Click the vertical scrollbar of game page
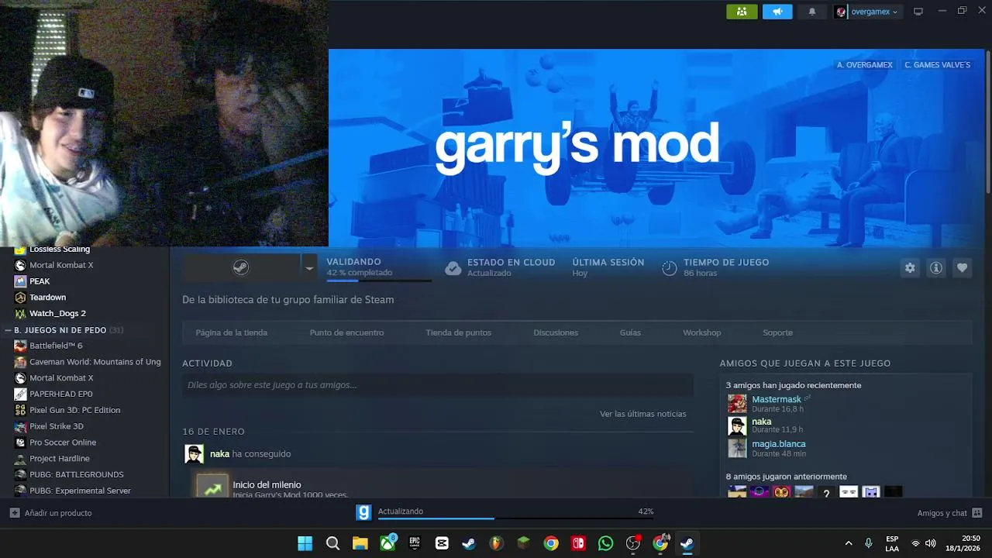Image resolution: width=992 pixels, height=558 pixels. click(988, 124)
